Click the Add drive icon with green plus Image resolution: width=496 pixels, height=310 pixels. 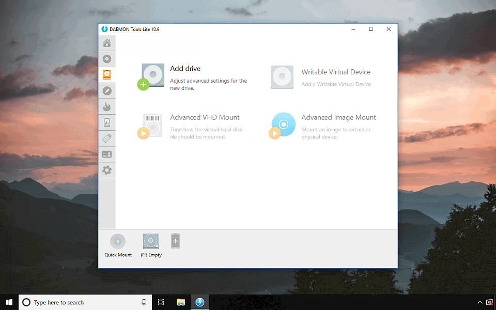point(151,77)
